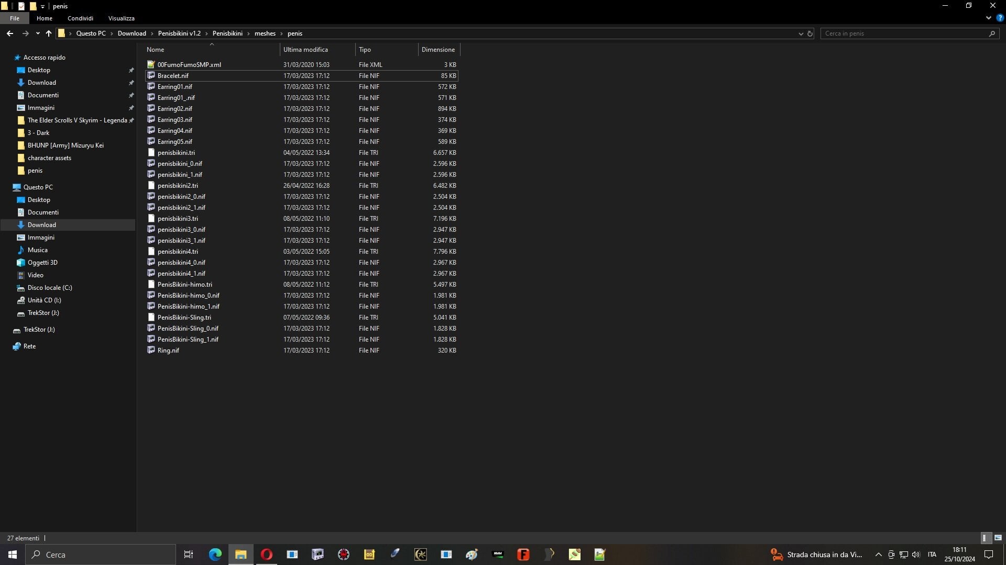The height and width of the screenshot is (565, 1006).
Task: Launch Opera browser from taskbar
Action: [x=266, y=555]
